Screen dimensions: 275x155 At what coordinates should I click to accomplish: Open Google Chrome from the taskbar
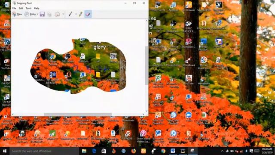pyautogui.click(x=163, y=151)
